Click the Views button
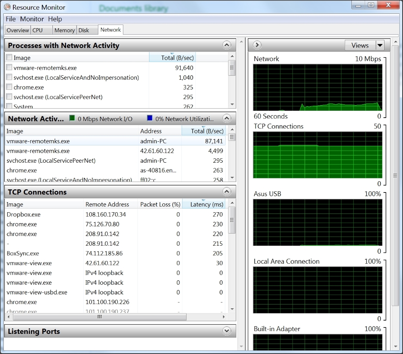Viewport: 403px width, 354px height. pyautogui.click(x=360, y=45)
